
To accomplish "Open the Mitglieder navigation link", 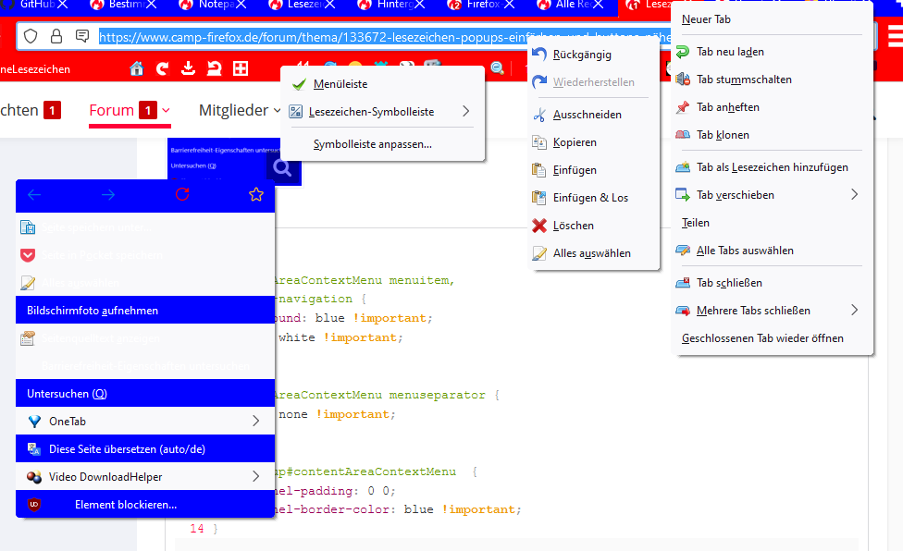I will [x=234, y=110].
